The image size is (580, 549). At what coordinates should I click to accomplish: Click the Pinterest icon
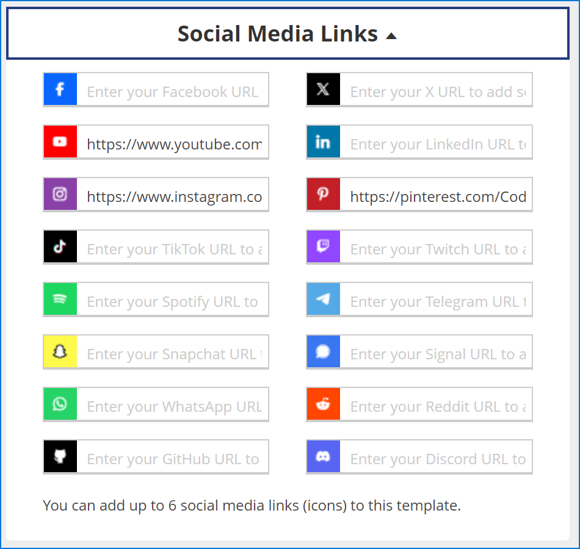[324, 194]
